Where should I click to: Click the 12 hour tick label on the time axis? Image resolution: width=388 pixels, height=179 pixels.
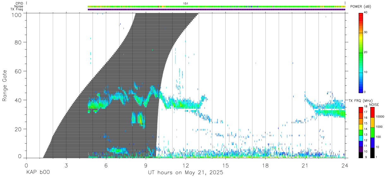tap(186, 166)
